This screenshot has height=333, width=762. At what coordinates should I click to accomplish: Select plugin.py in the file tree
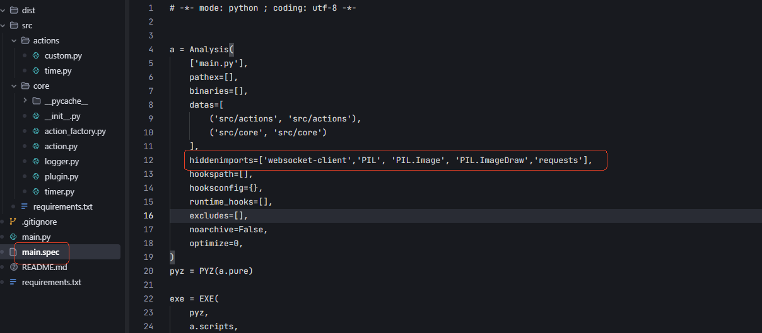pos(61,176)
